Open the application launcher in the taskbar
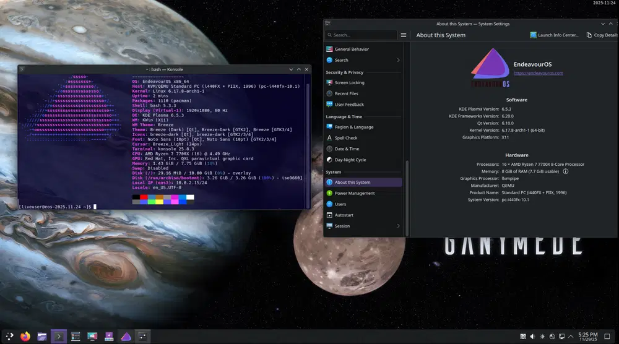This screenshot has height=344, width=619. click(9, 336)
